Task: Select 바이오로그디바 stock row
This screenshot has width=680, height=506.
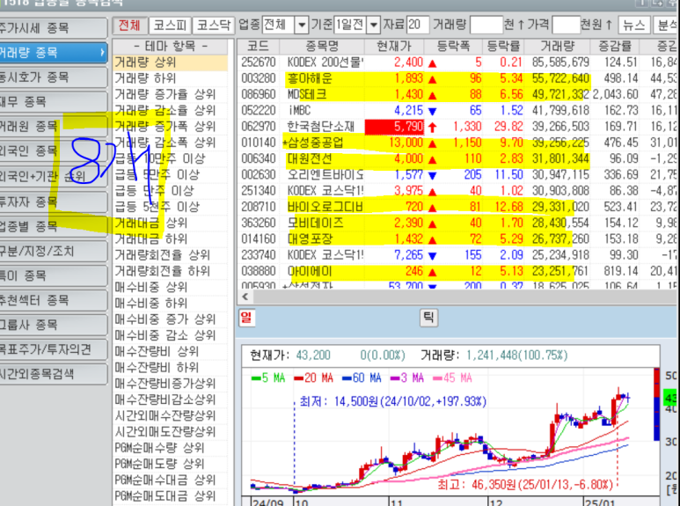Action: click(x=457, y=207)
